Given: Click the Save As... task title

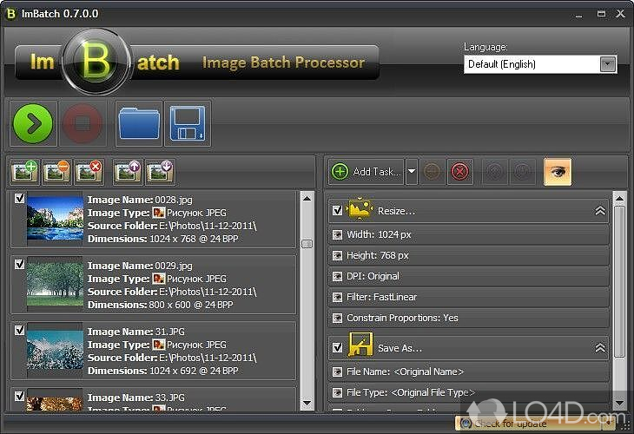Looking at the screenshot, I should [x=400, y=348].
